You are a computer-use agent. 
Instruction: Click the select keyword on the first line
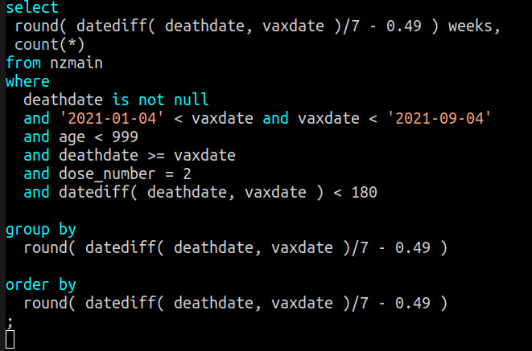coord(32,8)
